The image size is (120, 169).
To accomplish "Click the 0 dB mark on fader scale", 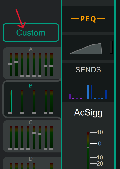I will click(x=100, y=144).
